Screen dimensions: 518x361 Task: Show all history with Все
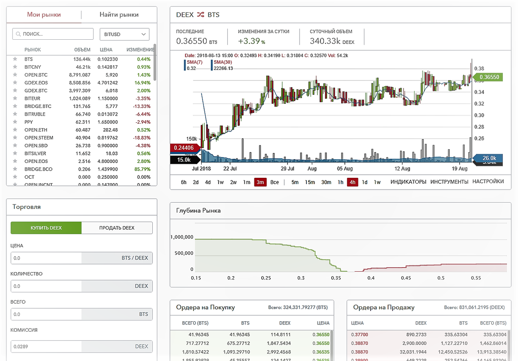[x=274, y=182]
